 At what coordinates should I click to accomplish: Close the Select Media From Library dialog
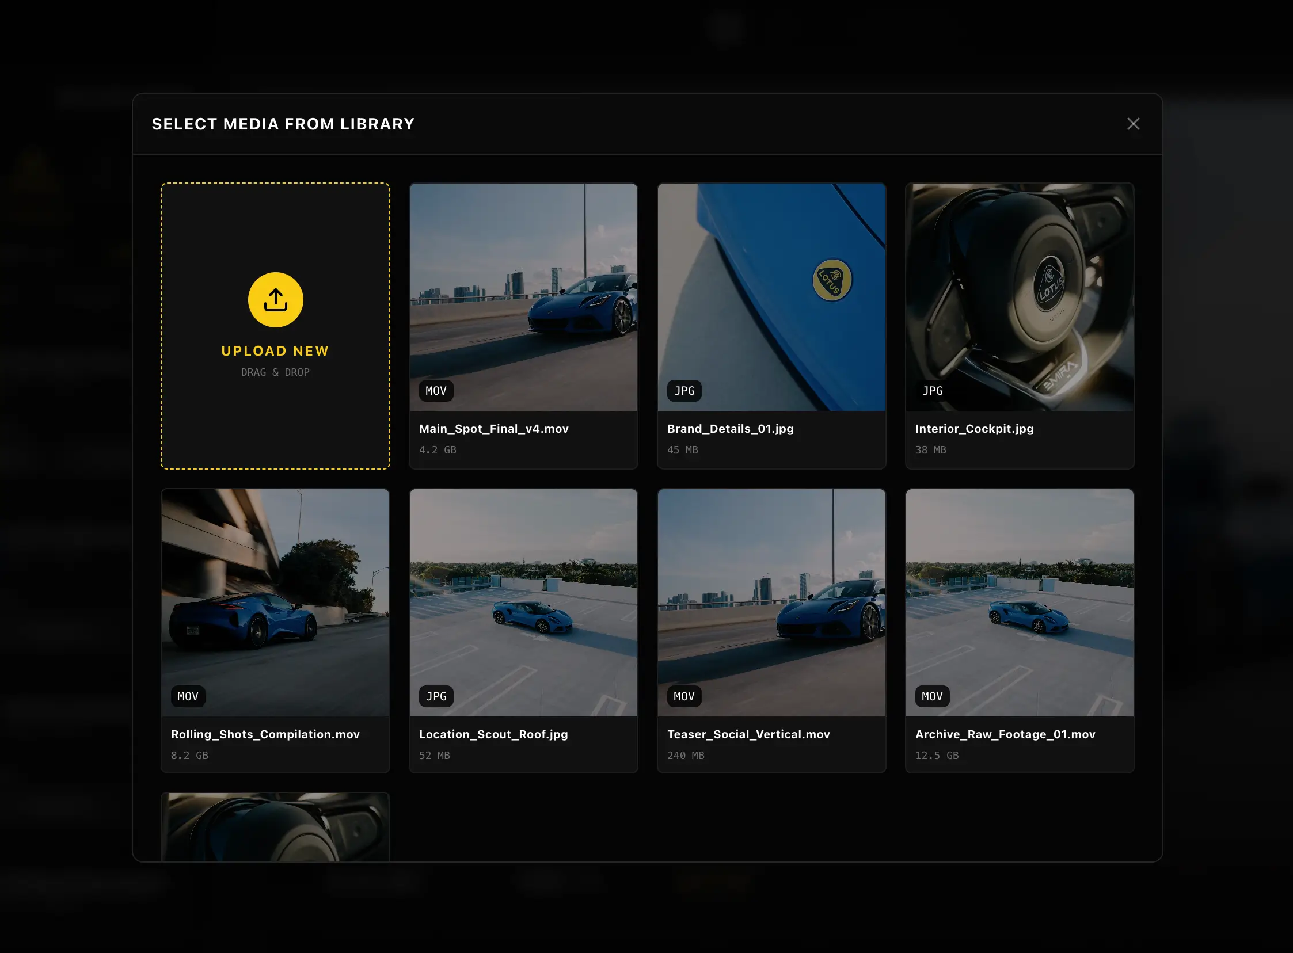[1133, 124]
